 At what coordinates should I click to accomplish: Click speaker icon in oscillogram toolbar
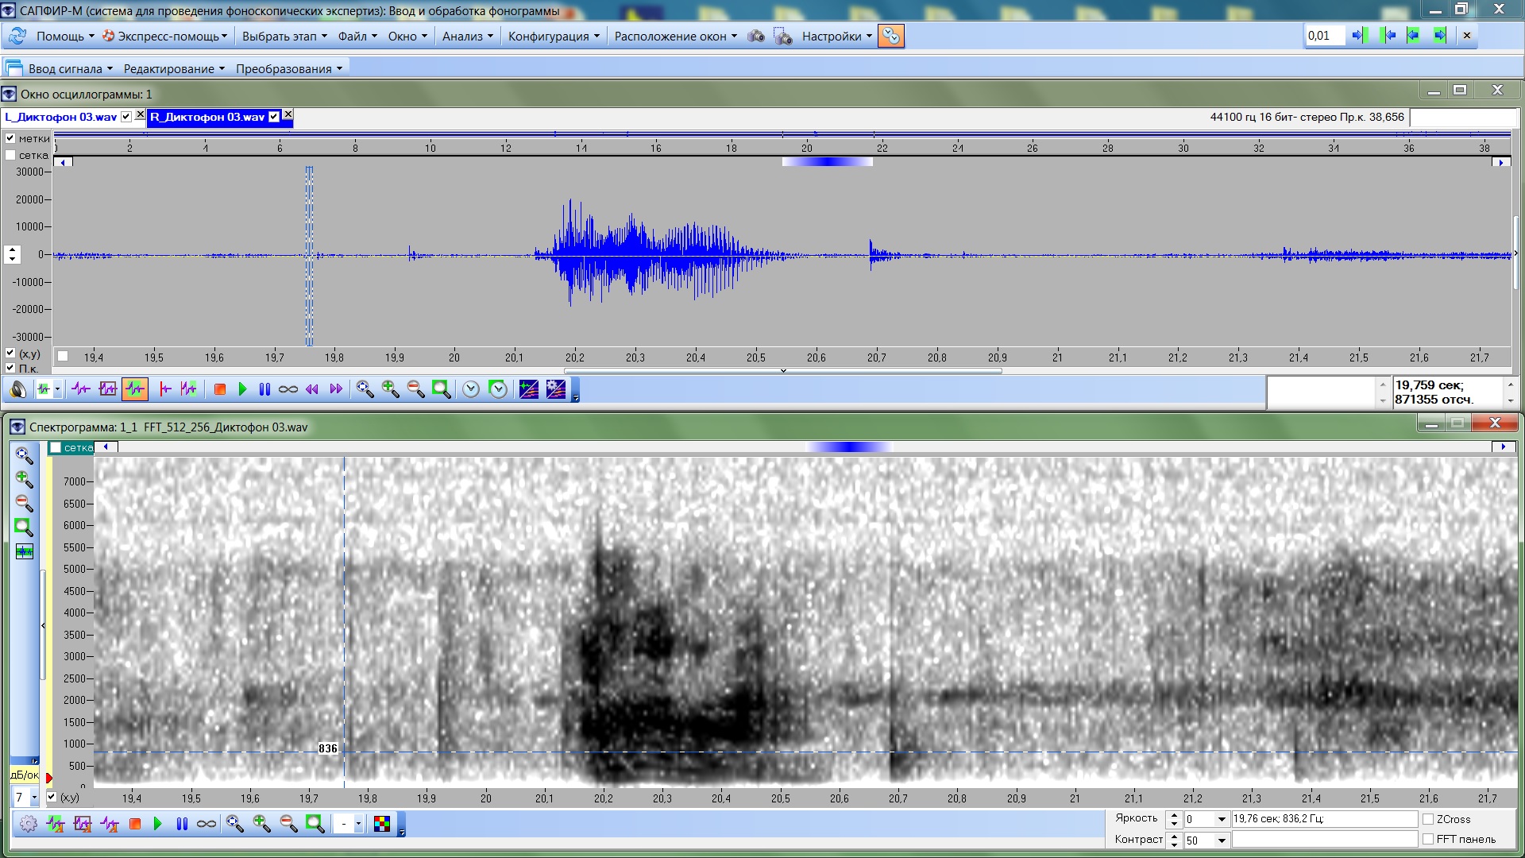pyautogui.click(x=17, y=389)
